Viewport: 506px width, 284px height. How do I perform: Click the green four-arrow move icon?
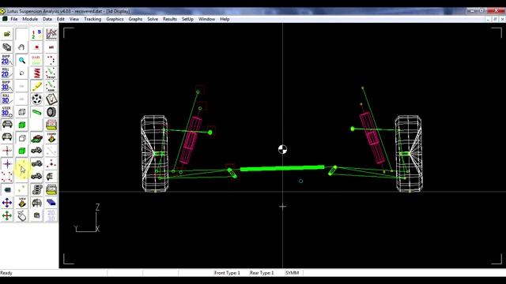pyautogui.click(x=7, y=215)
